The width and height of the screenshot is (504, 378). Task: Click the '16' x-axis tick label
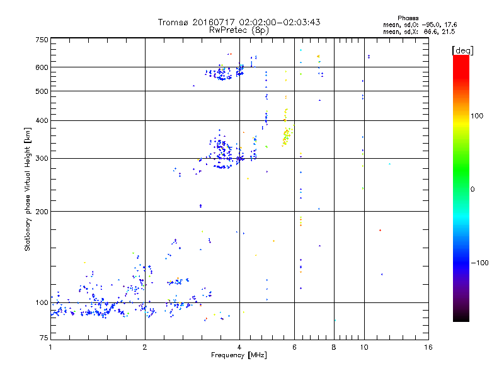tap(428, 347)
